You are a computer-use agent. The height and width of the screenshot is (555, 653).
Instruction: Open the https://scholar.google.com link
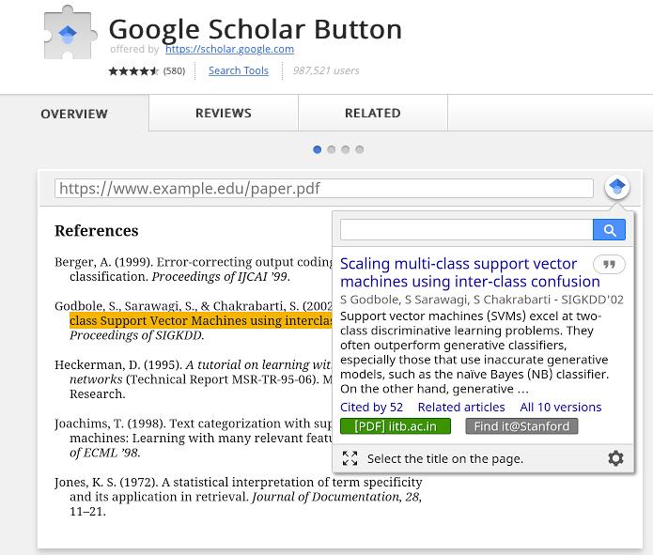pyautogui.click(x=229, y=49)
